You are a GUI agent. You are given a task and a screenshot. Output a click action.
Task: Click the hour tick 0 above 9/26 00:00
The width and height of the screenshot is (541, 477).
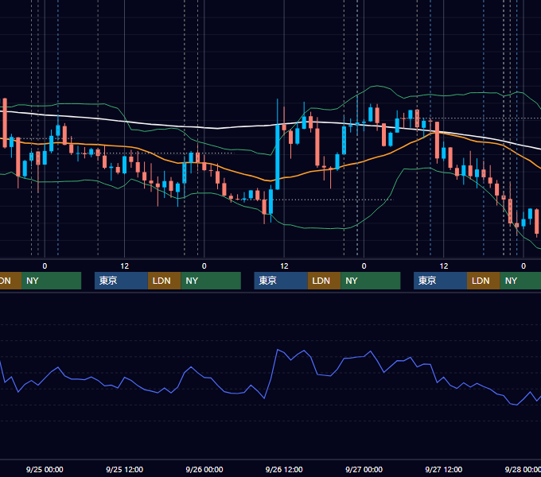(204, 266)
